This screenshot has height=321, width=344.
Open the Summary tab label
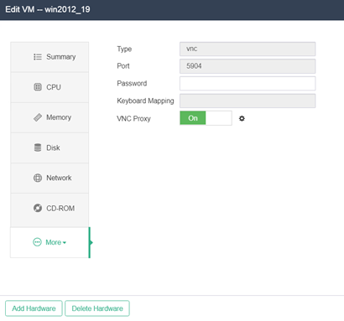[61, 57]
